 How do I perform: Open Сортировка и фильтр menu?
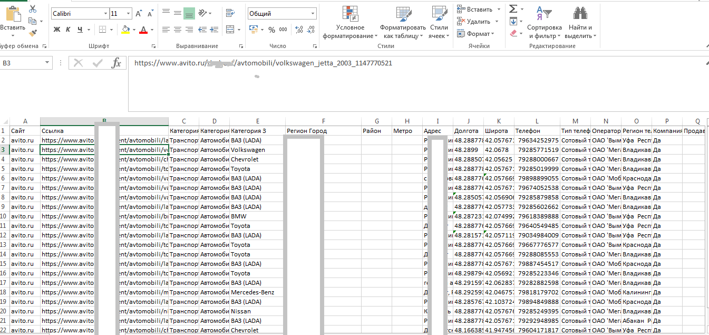(x=544, y=23)
